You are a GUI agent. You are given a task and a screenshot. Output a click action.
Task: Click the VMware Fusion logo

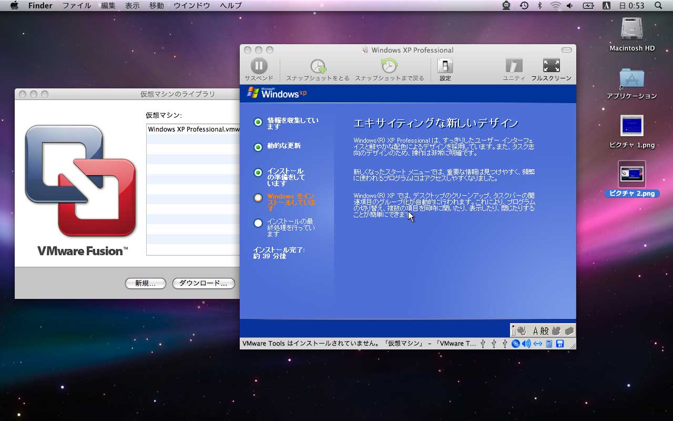[81, 190]
